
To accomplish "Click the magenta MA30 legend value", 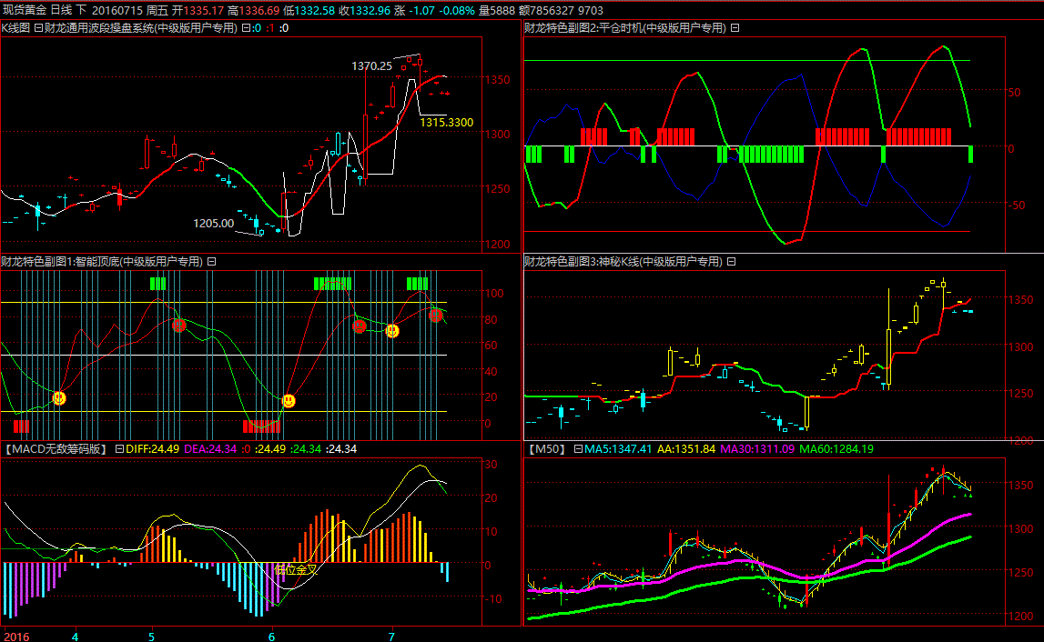I will pyautogui.click(x=757, y=449).
